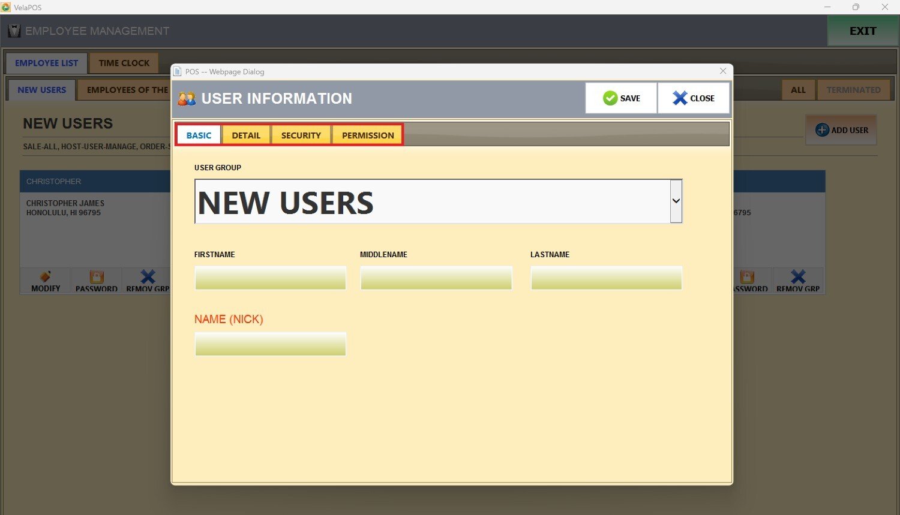The width and height of the screenshot is (900, 515).
Task: Click the blue X Close icon
Action: (679, 98)
